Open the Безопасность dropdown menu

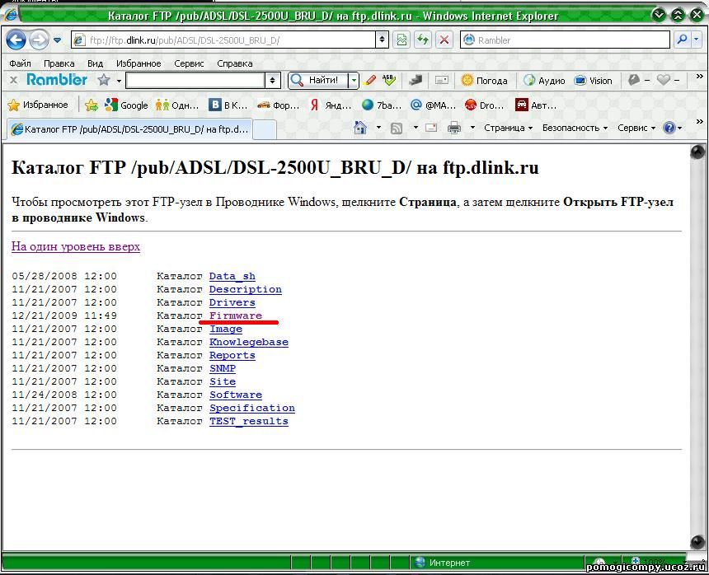click(x=575, y=128)
